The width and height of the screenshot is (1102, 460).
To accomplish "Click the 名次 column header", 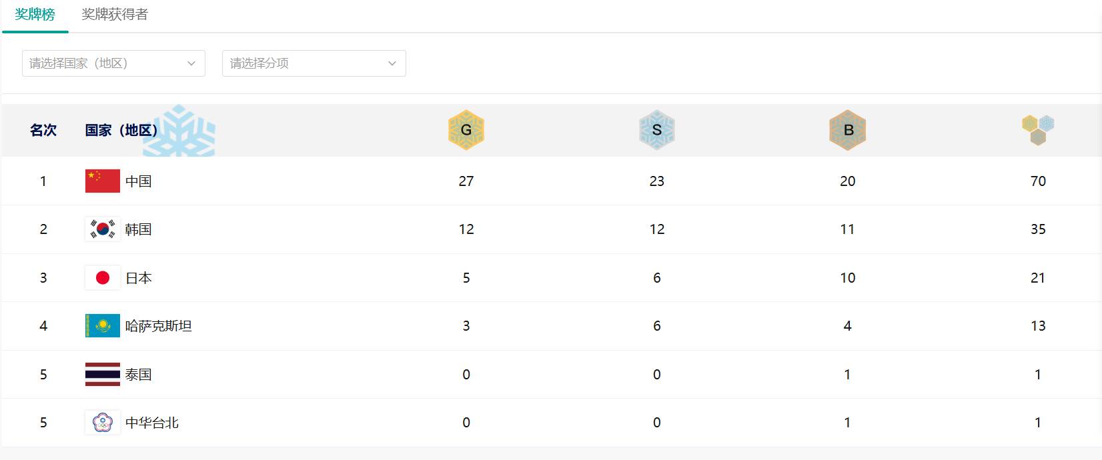I will (43, 130).
